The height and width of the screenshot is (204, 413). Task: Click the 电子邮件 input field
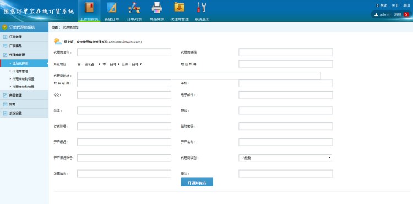(x=285, y=95)
